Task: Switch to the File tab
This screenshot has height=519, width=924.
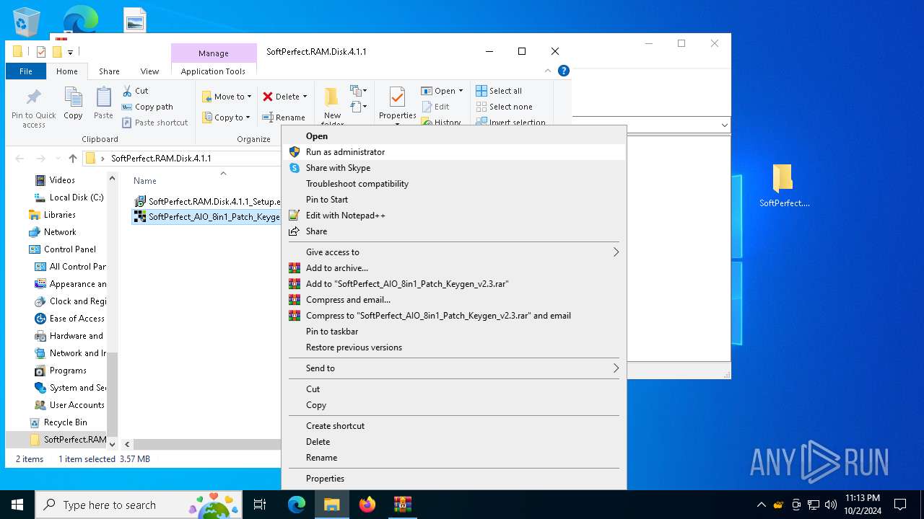Action: click(x=26, y=71)
